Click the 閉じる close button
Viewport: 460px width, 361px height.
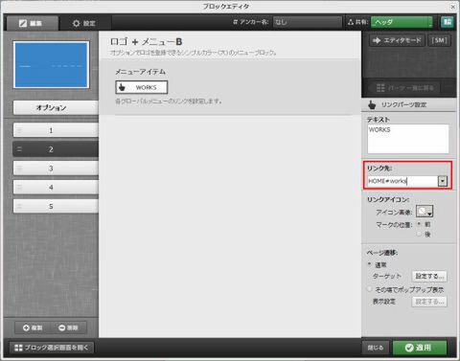(376, 348)
